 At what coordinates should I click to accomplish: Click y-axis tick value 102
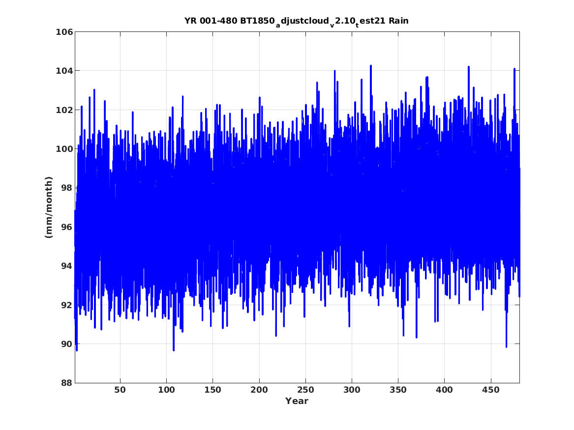[64, 110]
